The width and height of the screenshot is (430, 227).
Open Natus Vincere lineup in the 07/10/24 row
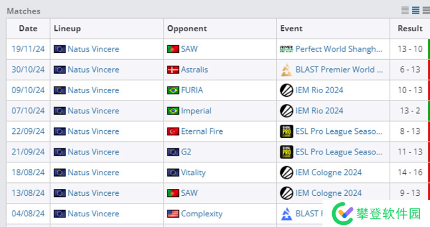(93, 111)
